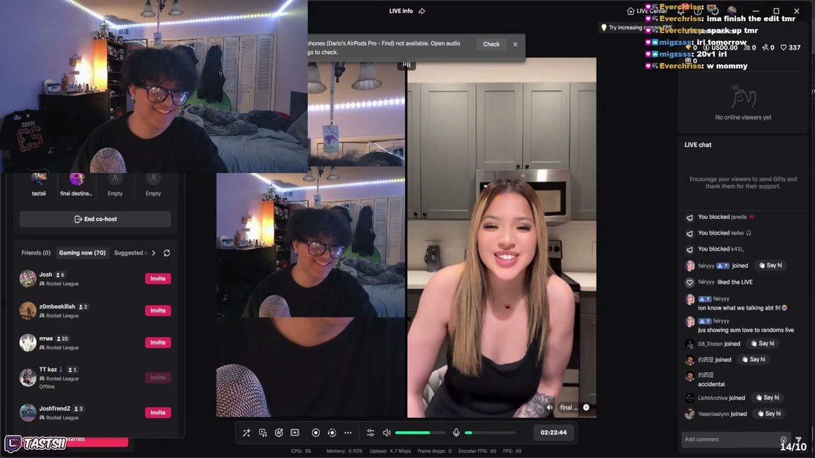Click End co-host button
Viewport: 815px width, 458px height.
96,219
